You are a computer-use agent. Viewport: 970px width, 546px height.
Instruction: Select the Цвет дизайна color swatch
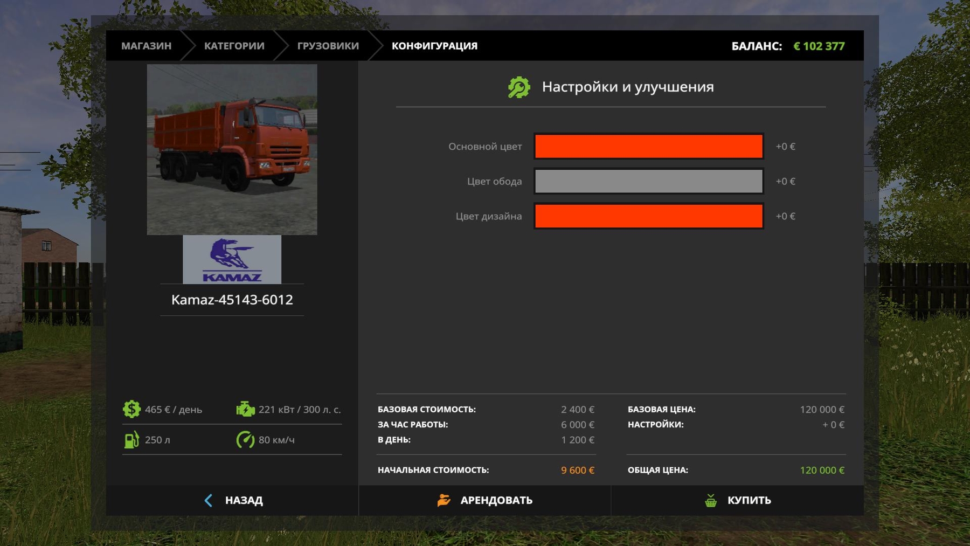(x=648, y=216)
